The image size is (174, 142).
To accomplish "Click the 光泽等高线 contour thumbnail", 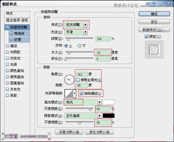I will pyautogui.click(x=69, y=94).
